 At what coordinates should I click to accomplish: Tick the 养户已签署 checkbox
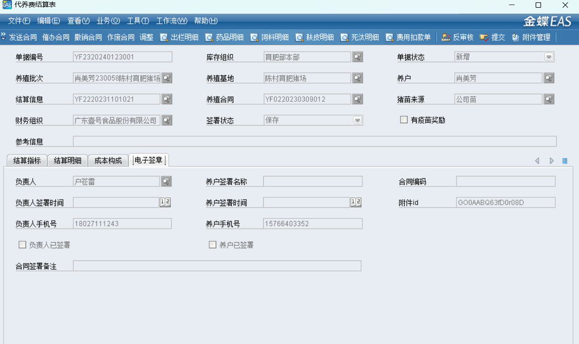[212, 245]
